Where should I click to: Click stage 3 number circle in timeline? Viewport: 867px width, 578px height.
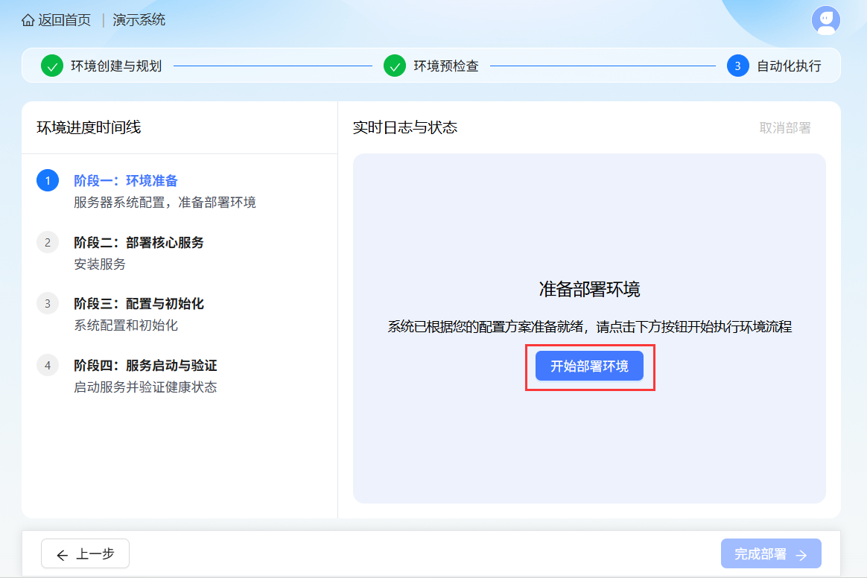pyautogui.click(x=48, y=304)
